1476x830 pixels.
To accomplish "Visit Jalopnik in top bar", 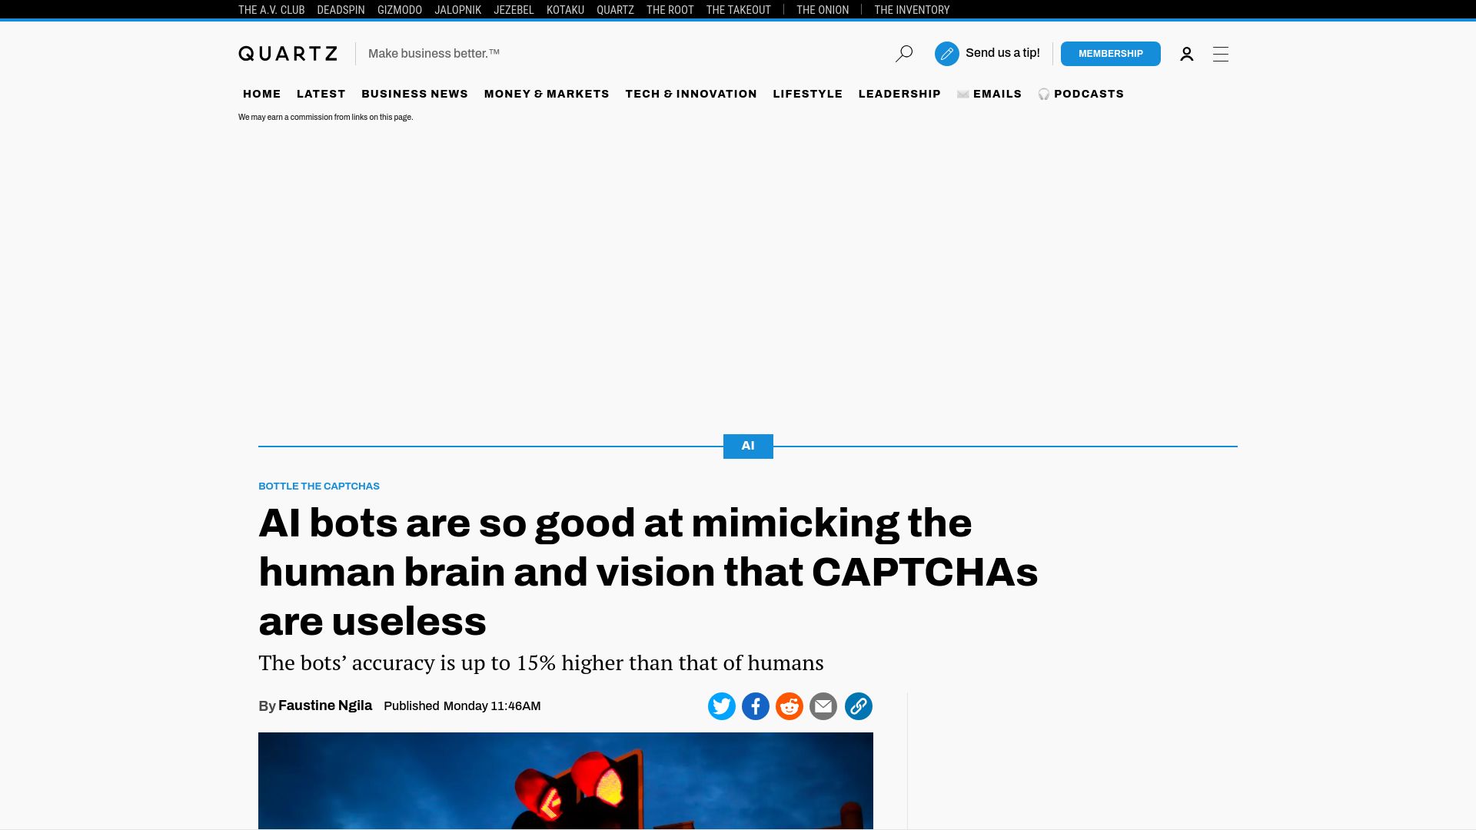I will click(x=458, y=10).
